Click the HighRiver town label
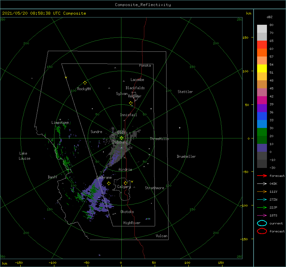The image size is (286, 267). (x=132, y=223)
